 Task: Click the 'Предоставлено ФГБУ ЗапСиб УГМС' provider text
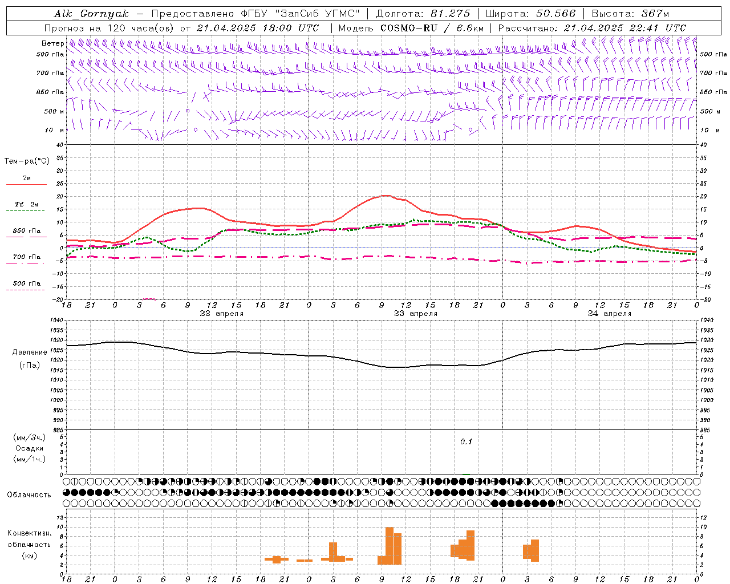pos(256,14)
